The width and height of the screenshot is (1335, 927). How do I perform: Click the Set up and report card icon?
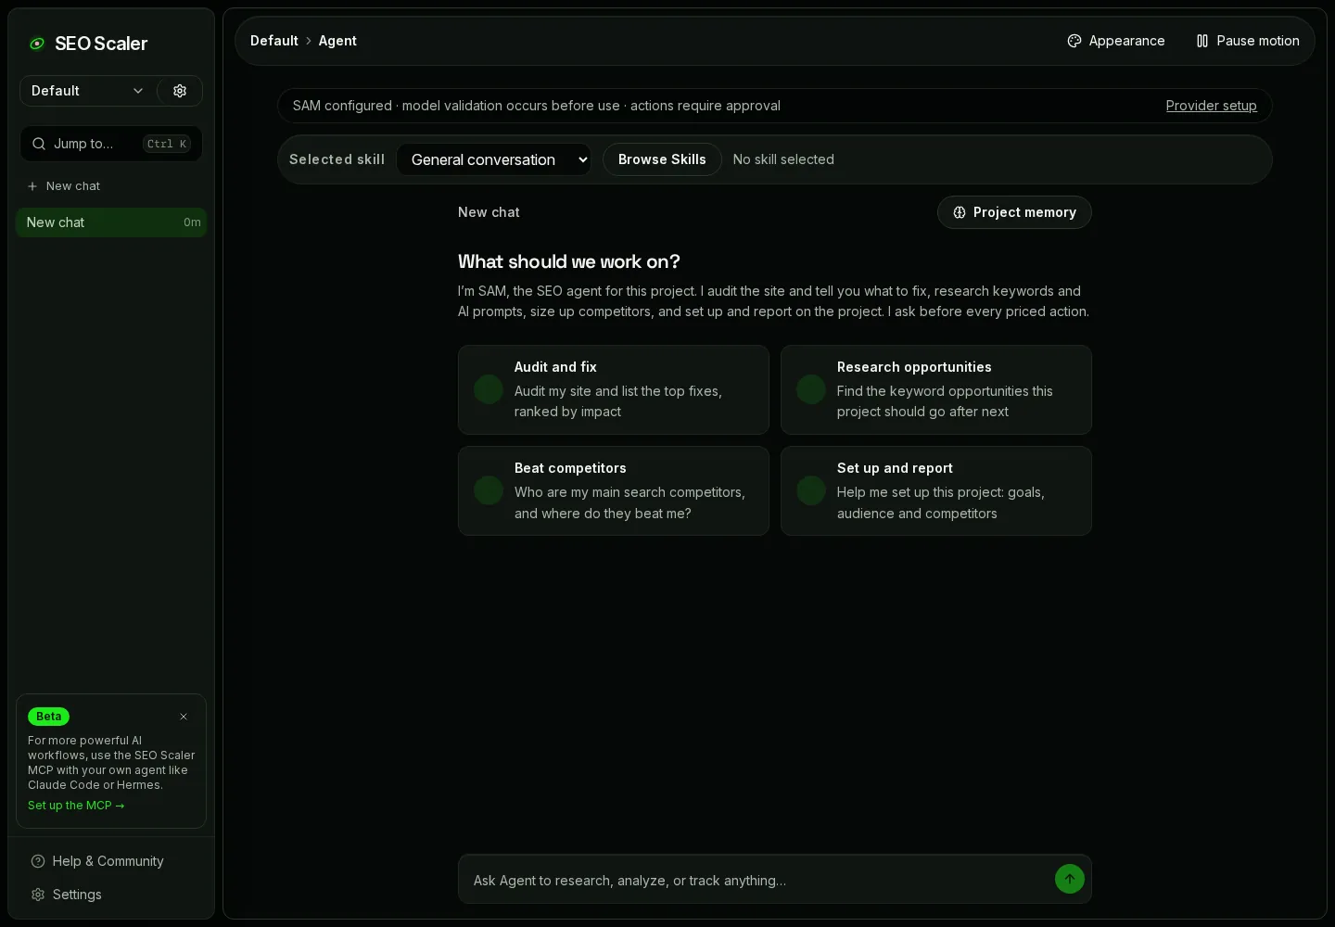[811, 490]
